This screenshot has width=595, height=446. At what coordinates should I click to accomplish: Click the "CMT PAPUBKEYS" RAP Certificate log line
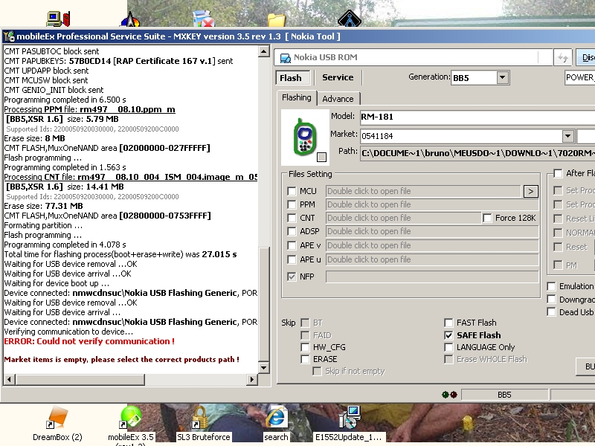pos(118,61)
